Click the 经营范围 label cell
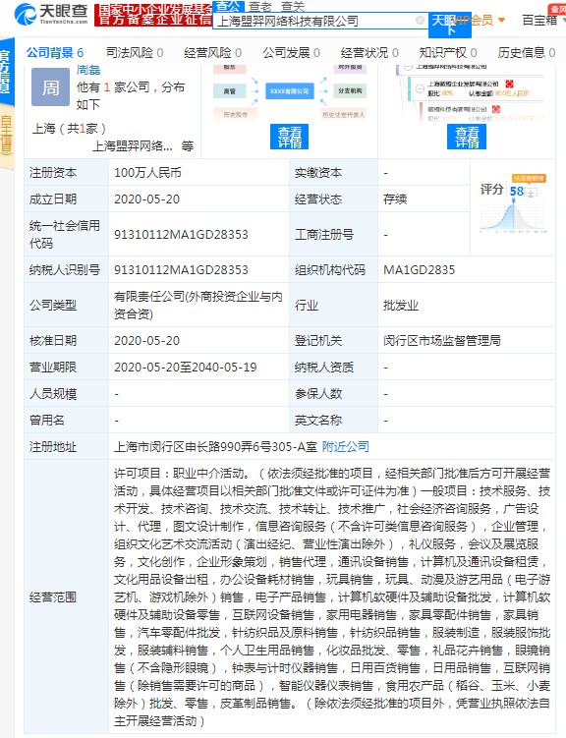 (67, 596)
